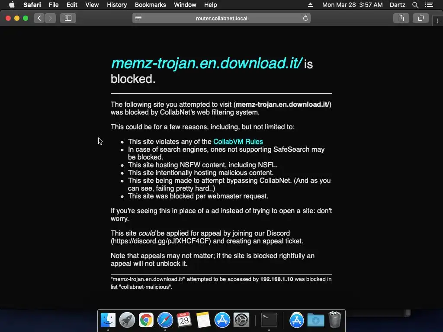Open the Window menu
The image size is (443, 332).
(x=185, y=5)
